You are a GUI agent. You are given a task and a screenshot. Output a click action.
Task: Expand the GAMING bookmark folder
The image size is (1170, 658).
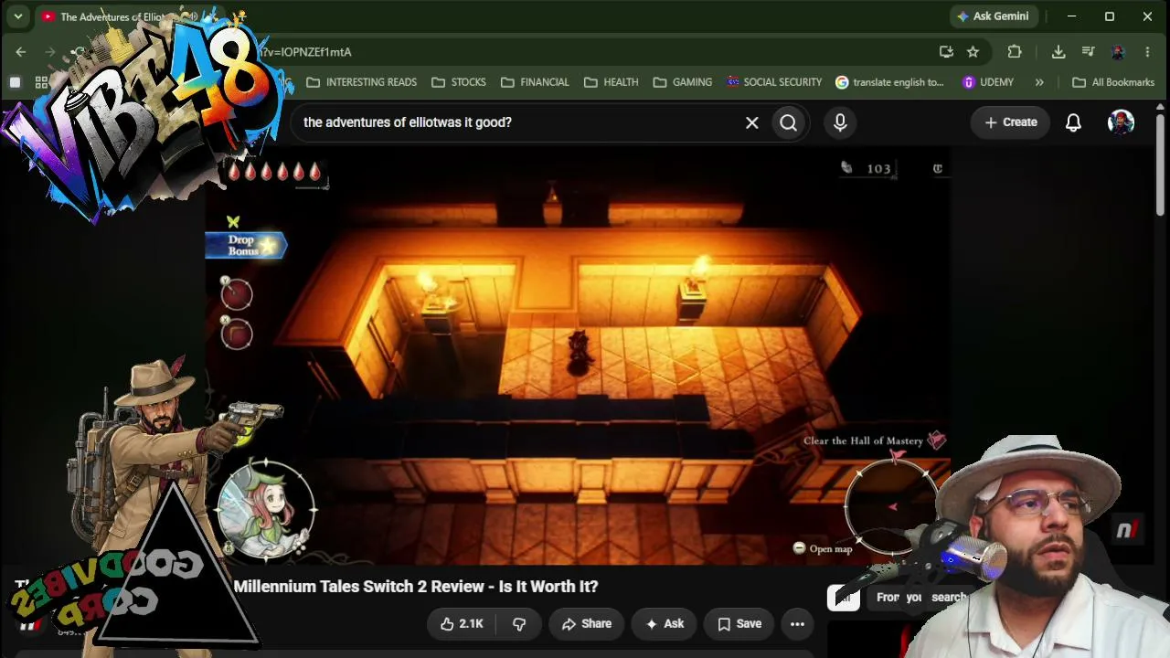point(682,82)
